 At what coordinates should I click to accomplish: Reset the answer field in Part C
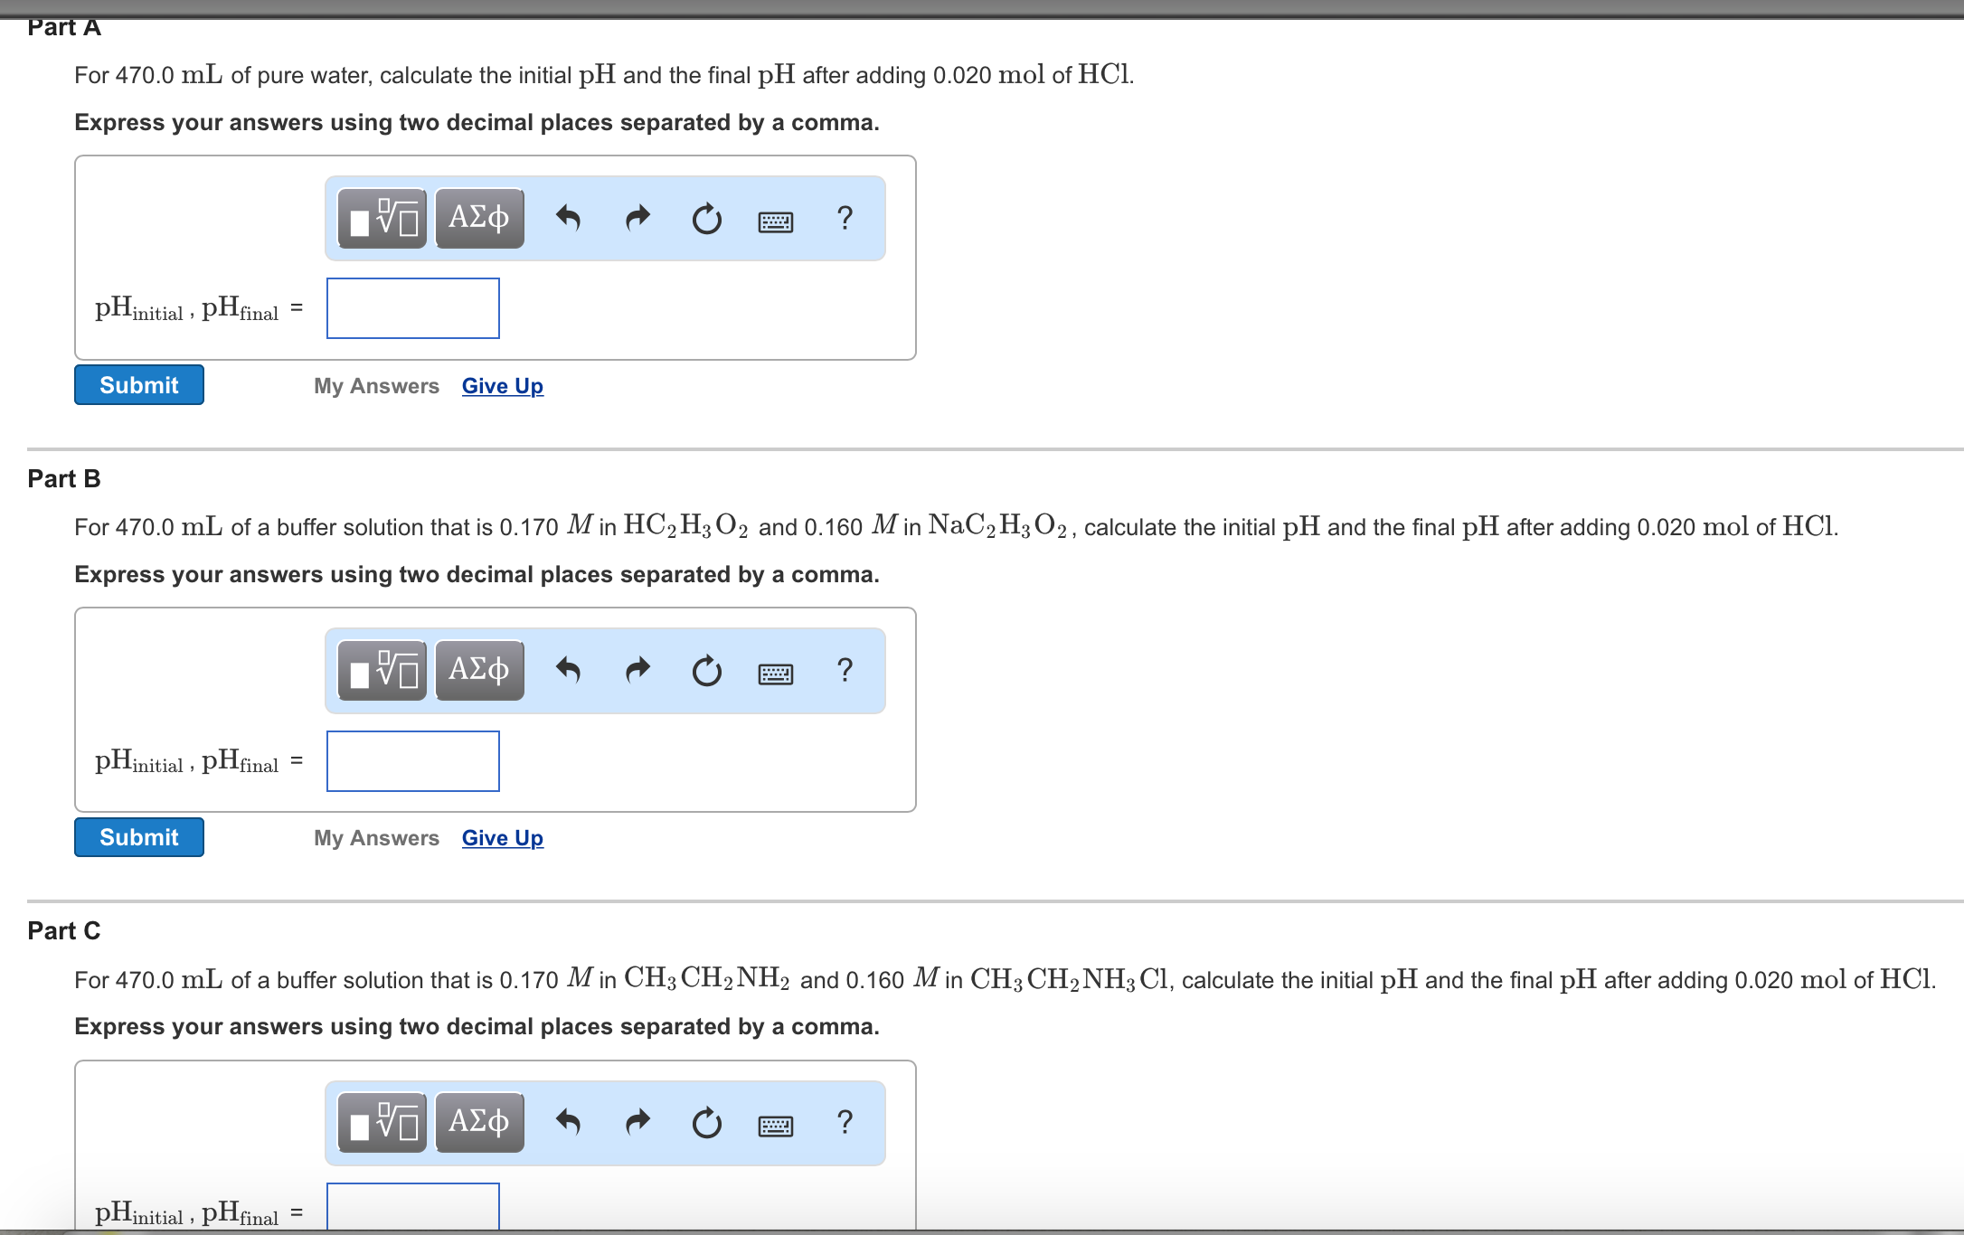[x=707, y=1122]
